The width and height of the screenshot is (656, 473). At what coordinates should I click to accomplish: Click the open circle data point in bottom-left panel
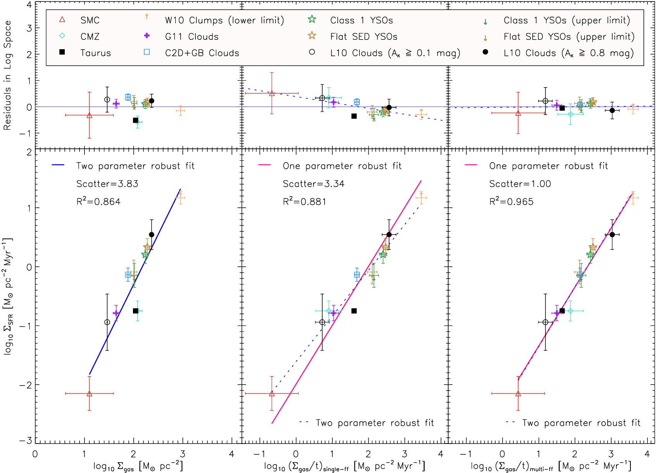point(107,322)
